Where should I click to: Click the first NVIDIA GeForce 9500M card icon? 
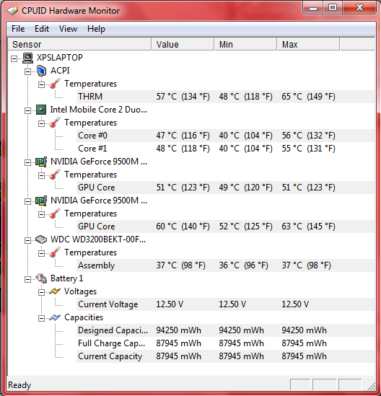click(x=41, y=162)
